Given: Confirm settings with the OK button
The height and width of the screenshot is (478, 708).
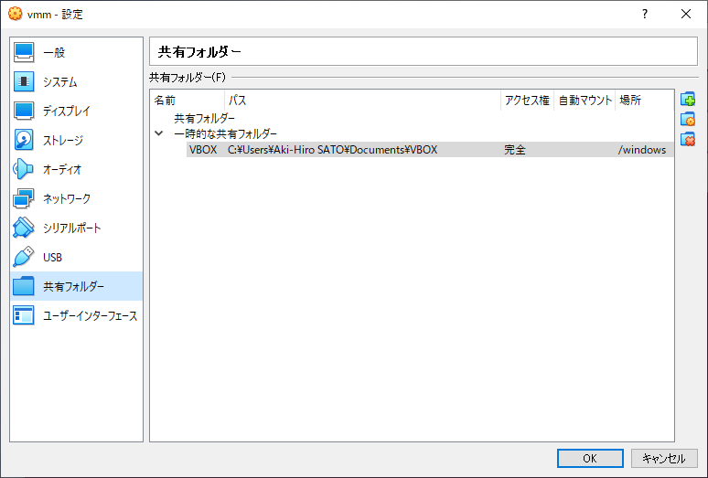Looking at the screenshot, I should pyautogui.click(x=590, y=459).
